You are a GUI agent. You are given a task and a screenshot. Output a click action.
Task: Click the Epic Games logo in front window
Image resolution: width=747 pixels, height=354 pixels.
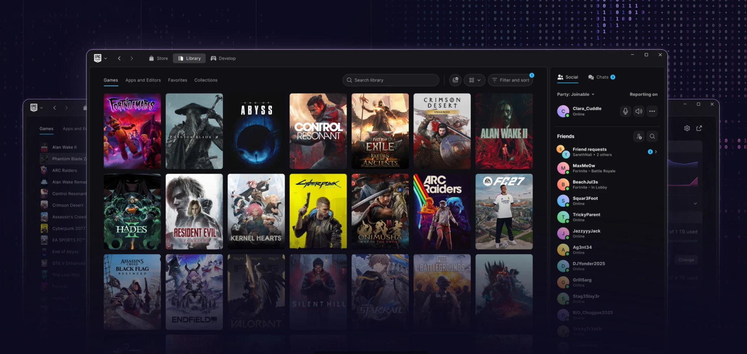click(x=98, y=58)
